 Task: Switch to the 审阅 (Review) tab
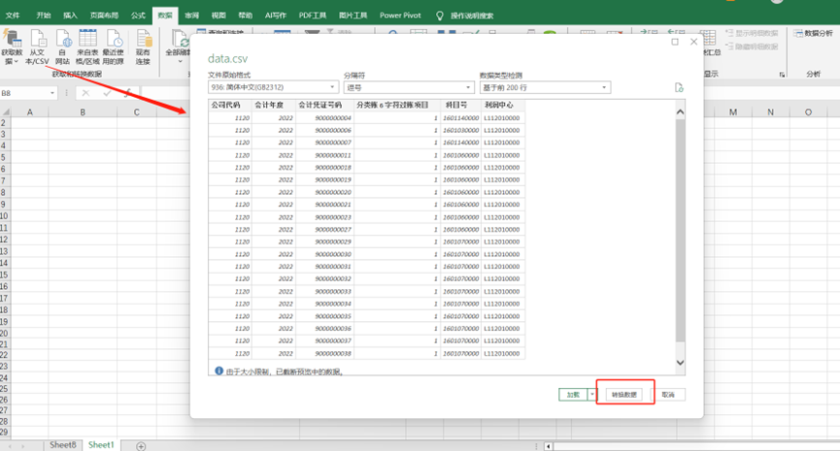click(x=191, y=16)
